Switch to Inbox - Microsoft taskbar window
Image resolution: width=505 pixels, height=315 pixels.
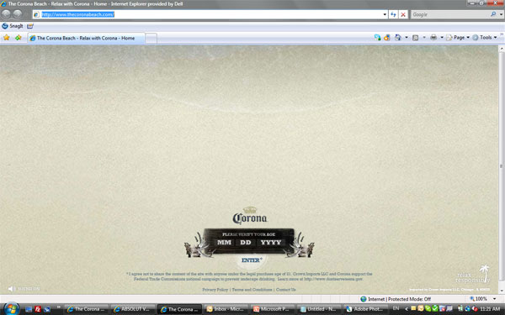(x=226, y=309)
